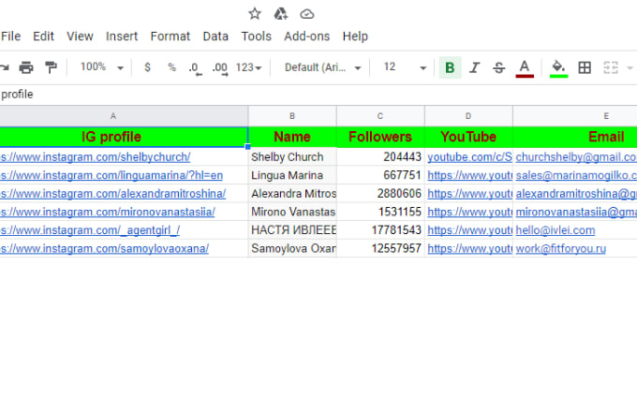Viewport: 637px width, 398px height.
Task: Click the work@fitforyou.ru email link
Action: pos(560,248)
